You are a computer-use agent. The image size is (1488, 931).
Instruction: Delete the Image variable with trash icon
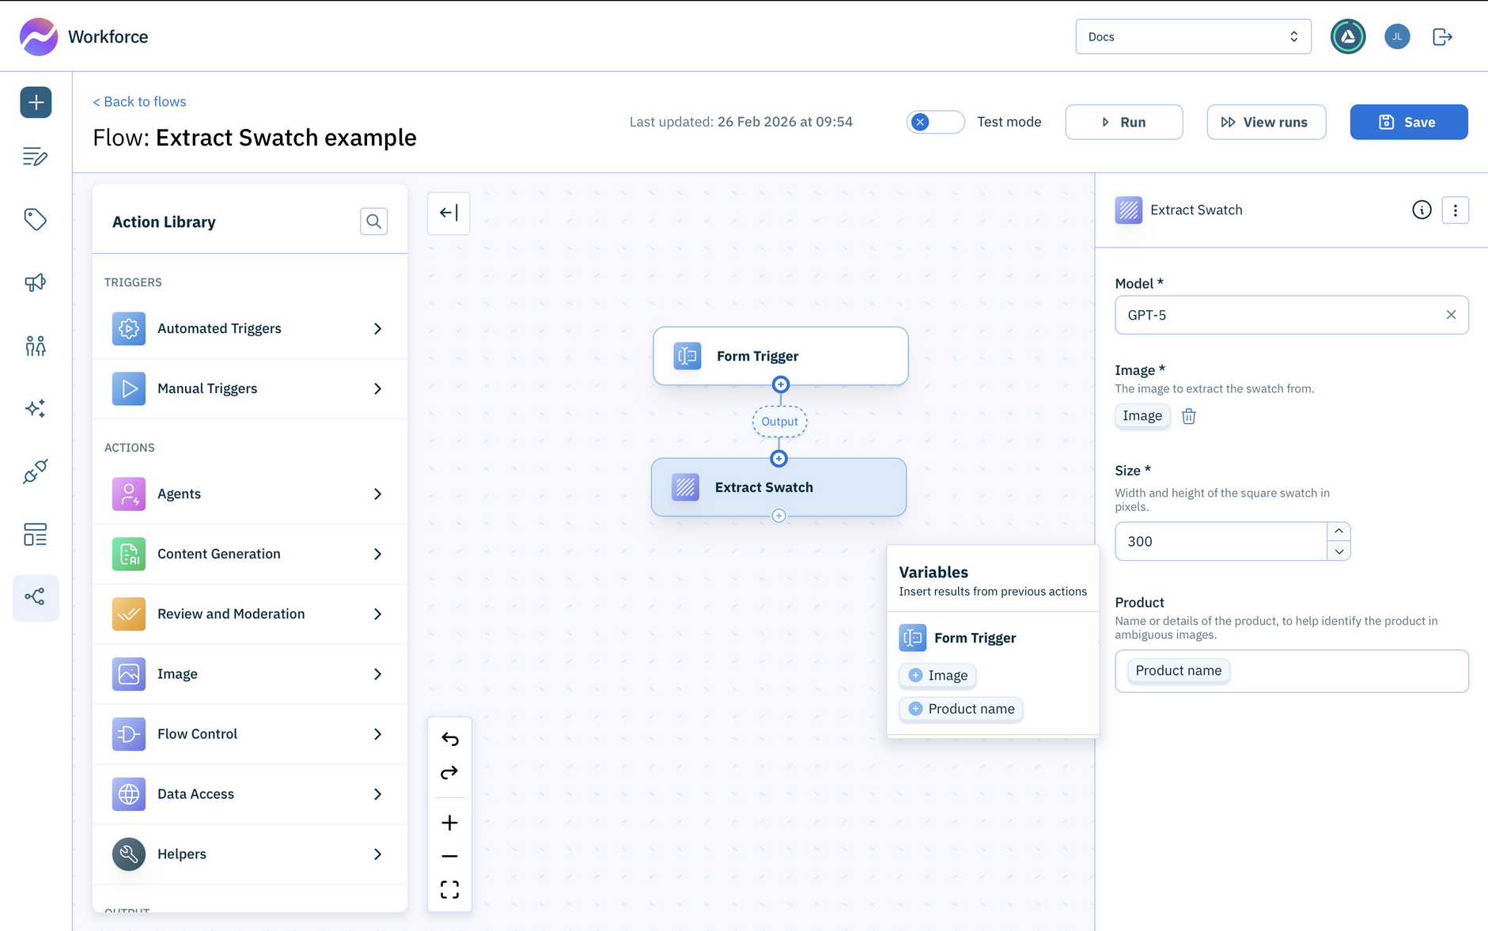pos(1188,416)
